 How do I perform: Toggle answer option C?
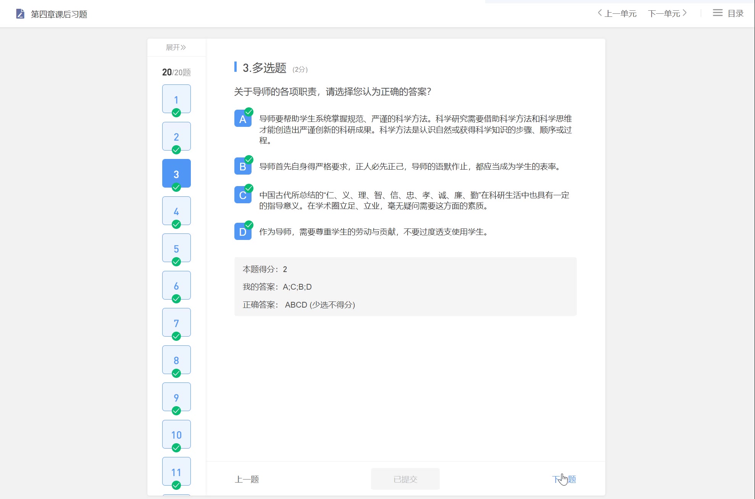(243, 194)
